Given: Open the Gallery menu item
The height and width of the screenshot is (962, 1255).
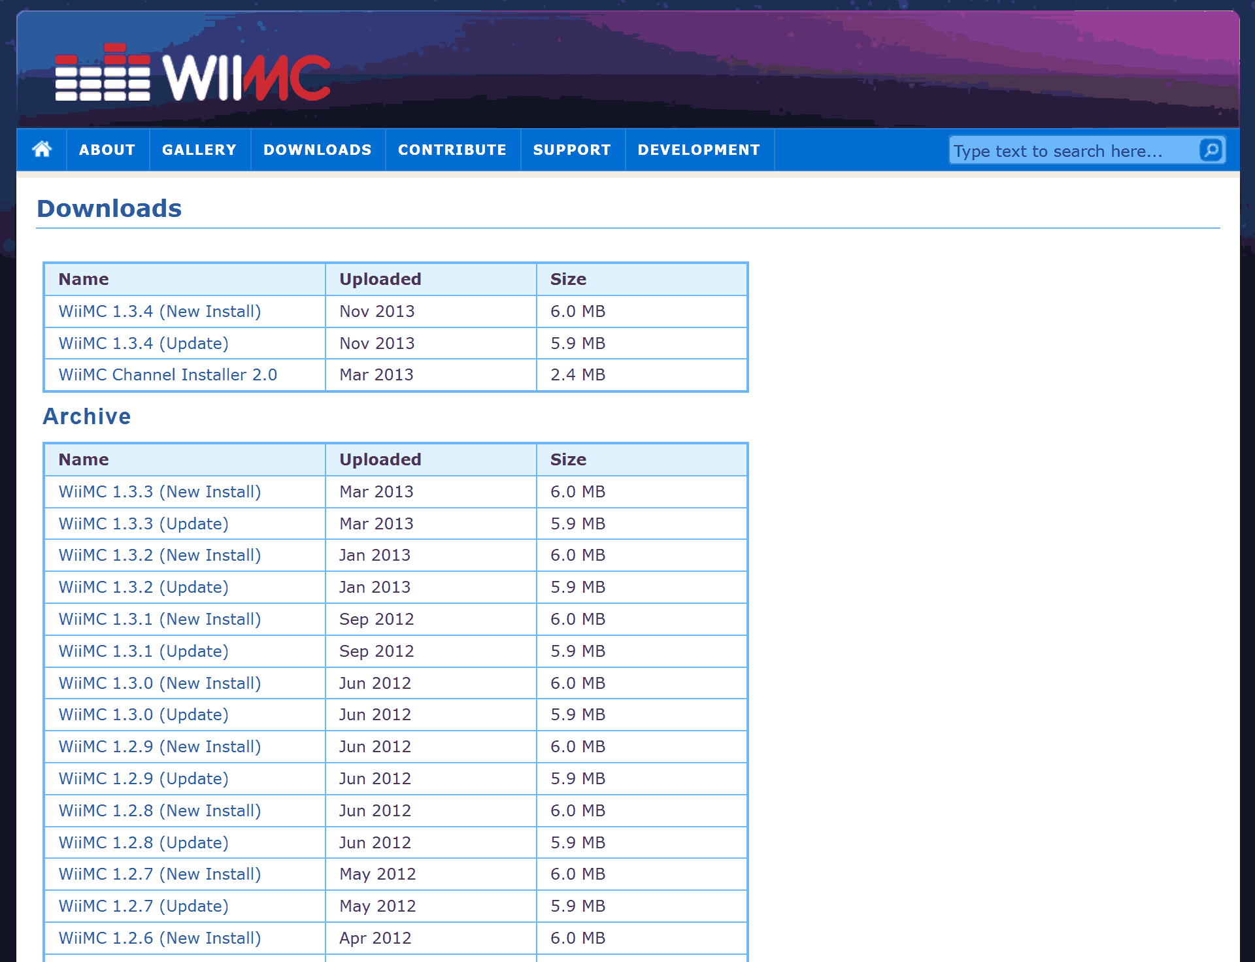Looking at the screenshot, I should [199, 150].
